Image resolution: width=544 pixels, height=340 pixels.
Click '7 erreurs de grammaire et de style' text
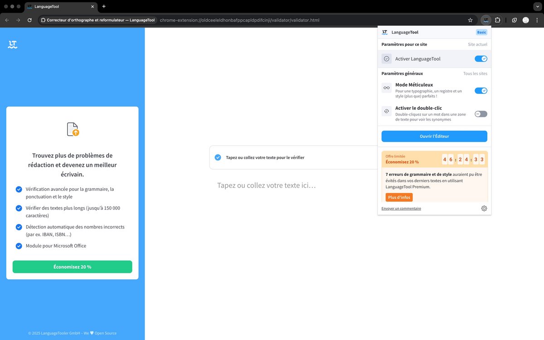coord(418,174)
